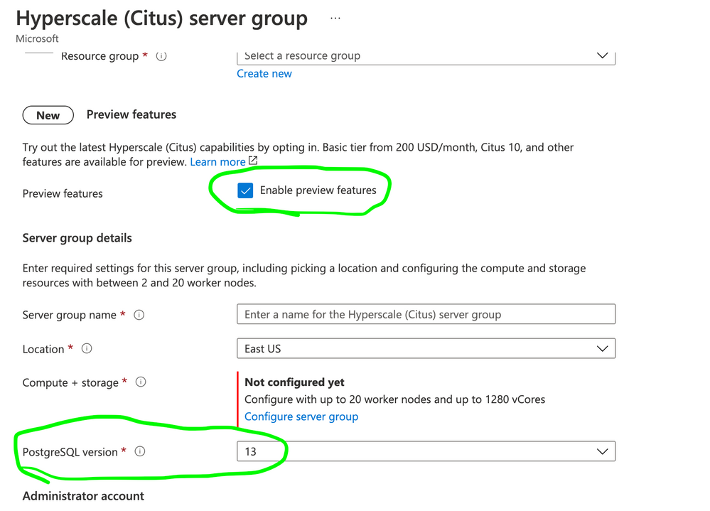This screenshot has height=511, width=710.
Task: Click the info icon next to Location
Action: [87, 348]
